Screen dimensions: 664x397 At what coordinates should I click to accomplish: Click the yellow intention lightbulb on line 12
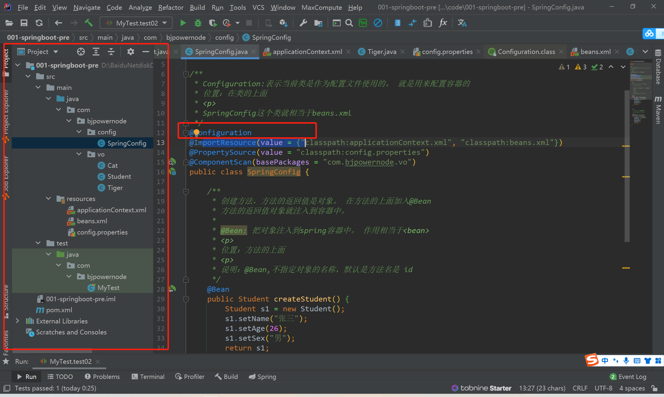(x=196, y=133)
